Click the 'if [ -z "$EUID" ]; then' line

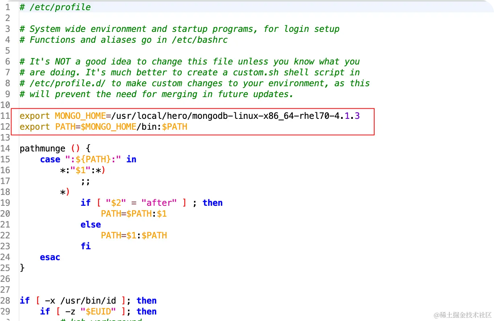98,312
